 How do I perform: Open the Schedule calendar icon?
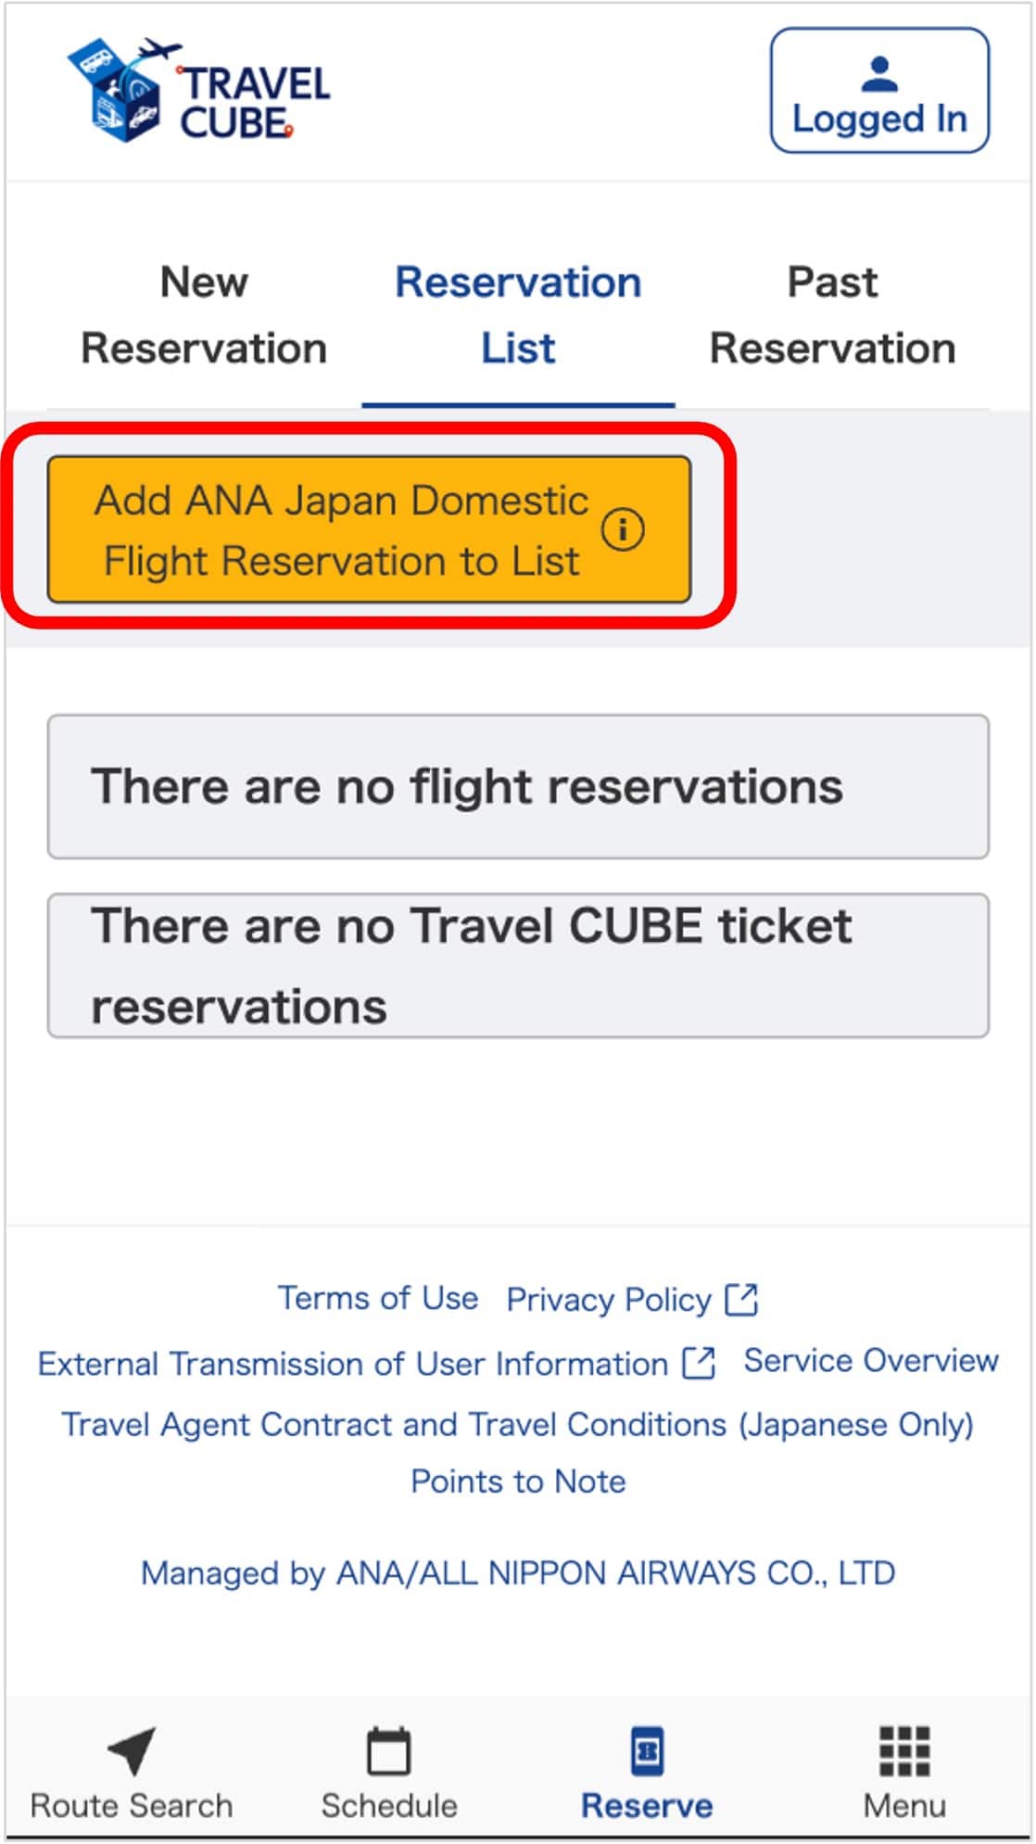click(x=389, y=1750)
